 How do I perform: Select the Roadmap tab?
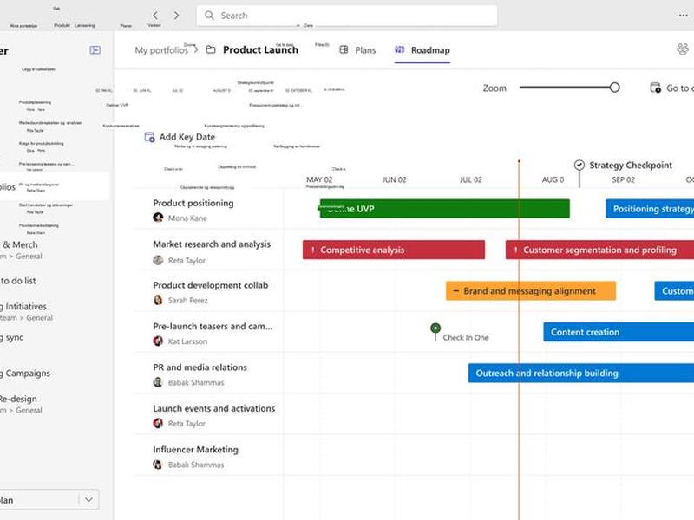point(422,50)
